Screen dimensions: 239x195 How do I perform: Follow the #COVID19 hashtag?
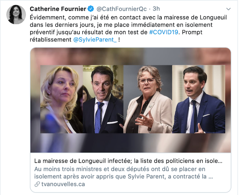click(164, 32)
